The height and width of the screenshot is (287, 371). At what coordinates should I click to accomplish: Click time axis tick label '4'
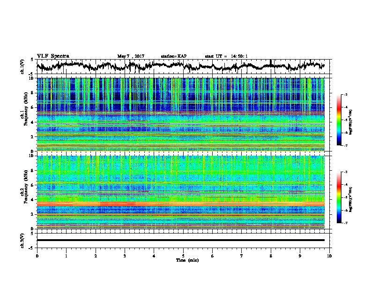pyautogui.click(x=154, y=256)
